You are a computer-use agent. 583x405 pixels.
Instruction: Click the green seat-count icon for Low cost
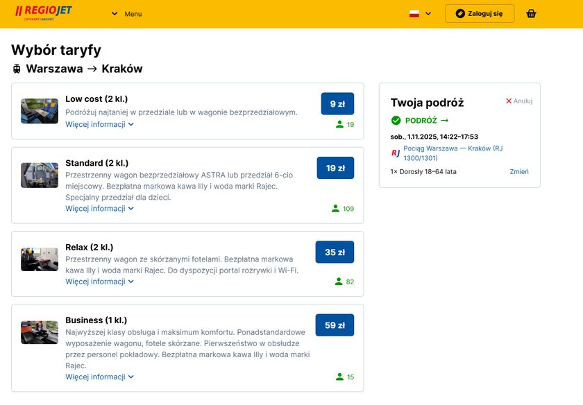click(x=339, y=125)
